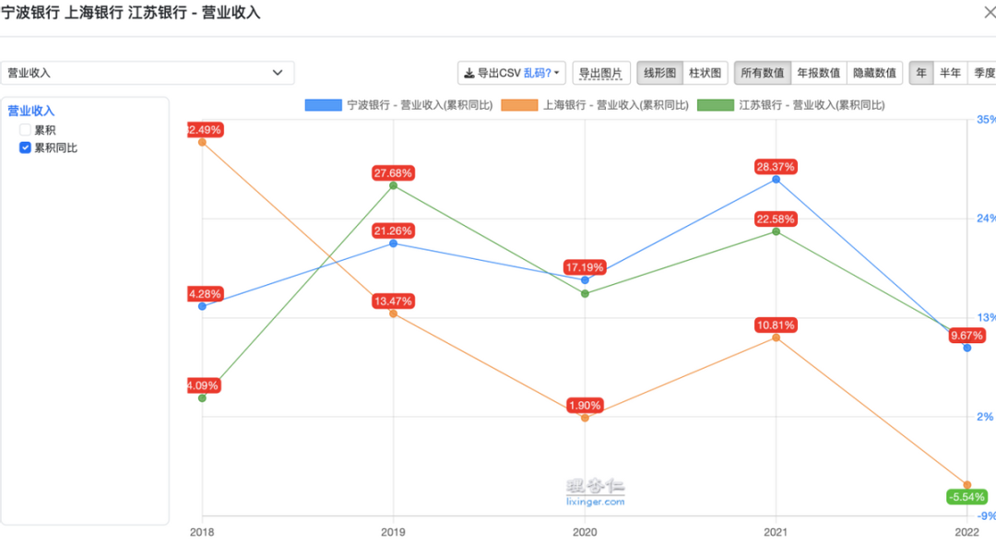Toggle the green 江苏银行 legend swatch
The image size is (996, 544).
pos(716,105)
